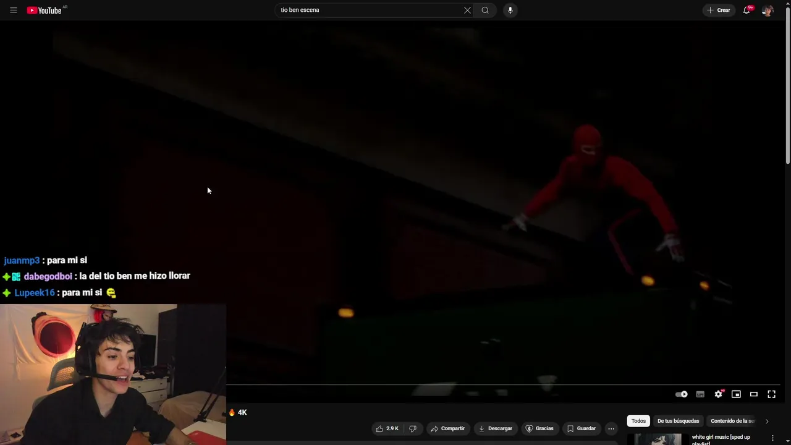Click the video progress bar

pos(504,384)
